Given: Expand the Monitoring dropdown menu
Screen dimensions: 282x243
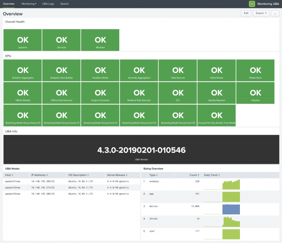Looking at the screenshot, I should click(29, 4).
